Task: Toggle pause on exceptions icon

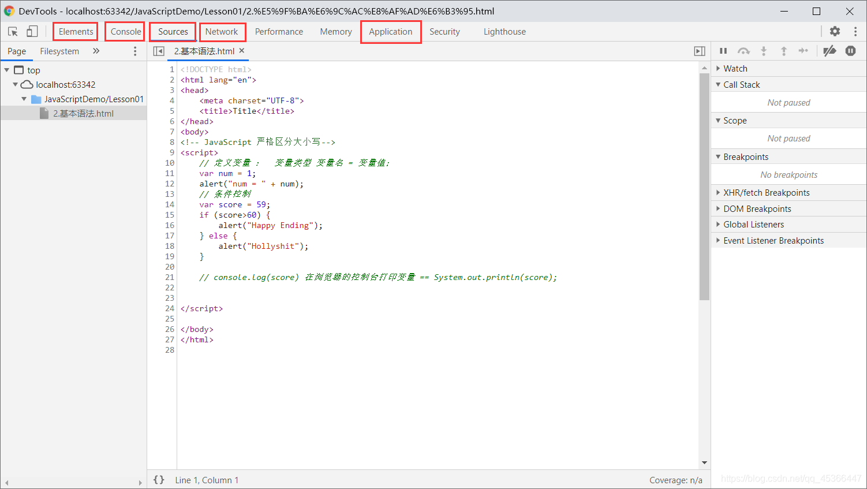Action: click(x=850, y=51)
